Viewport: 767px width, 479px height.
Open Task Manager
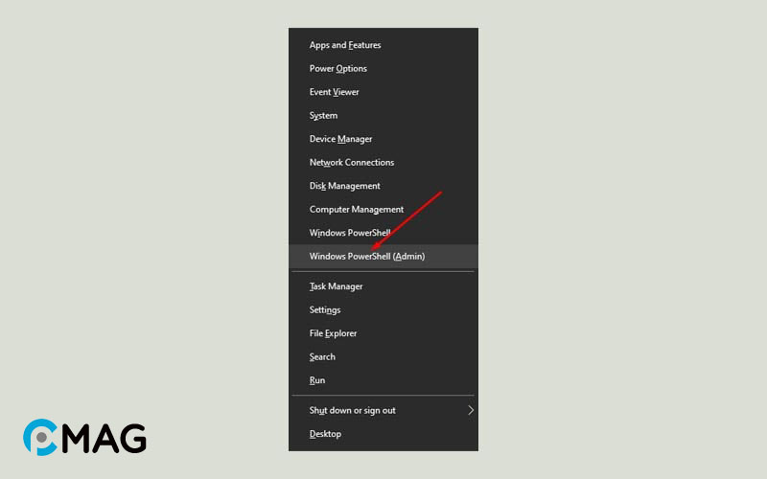(x=383, y=286)
